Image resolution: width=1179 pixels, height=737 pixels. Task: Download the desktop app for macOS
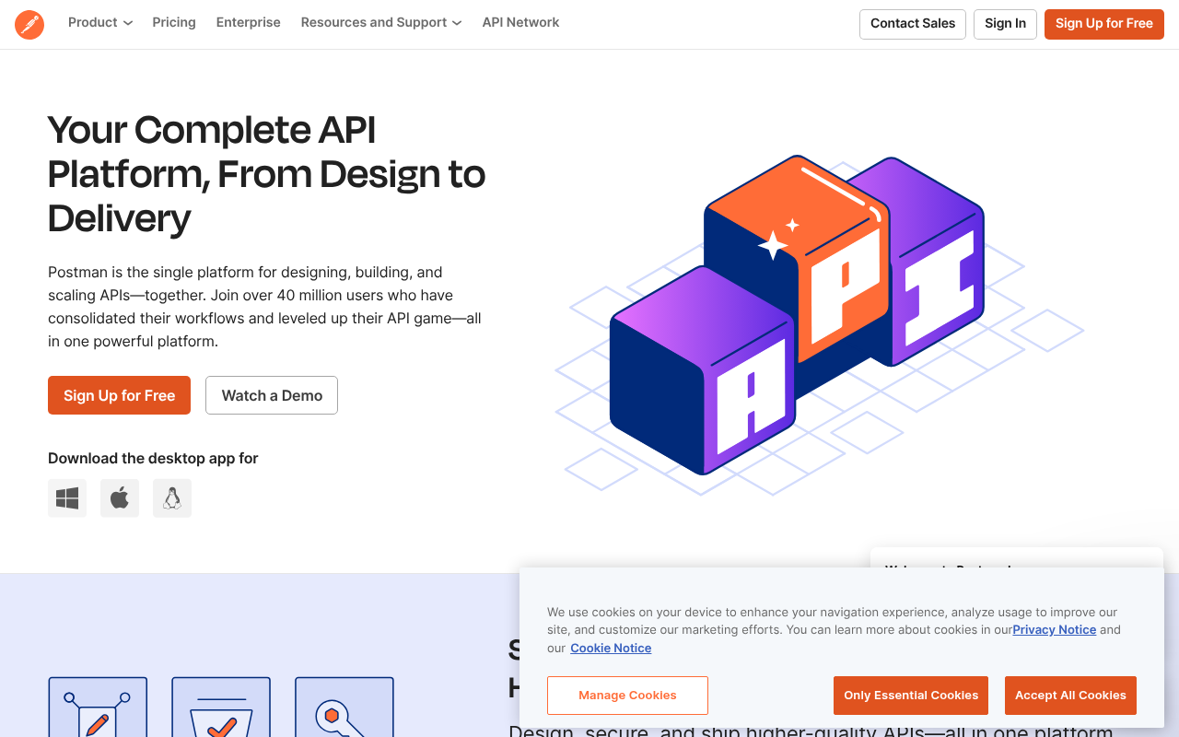coord(119,497)
